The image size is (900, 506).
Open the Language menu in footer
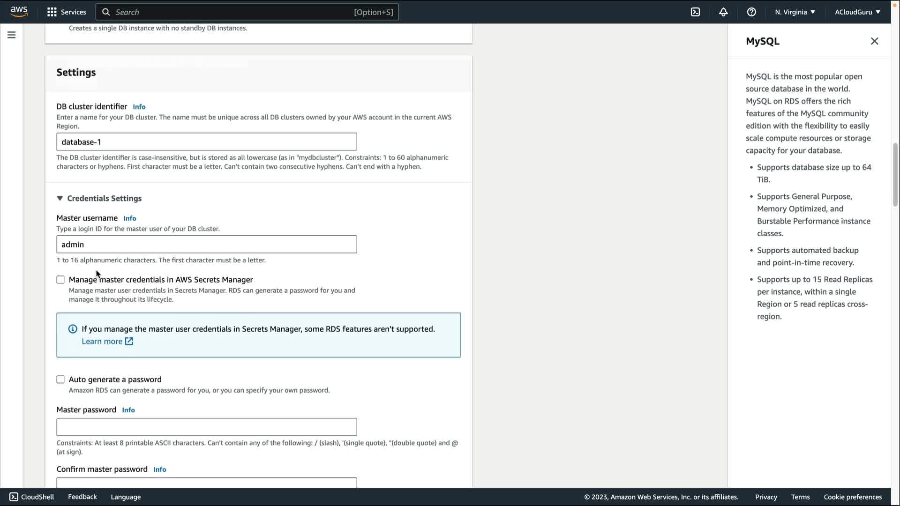click(x=126, y=497)
